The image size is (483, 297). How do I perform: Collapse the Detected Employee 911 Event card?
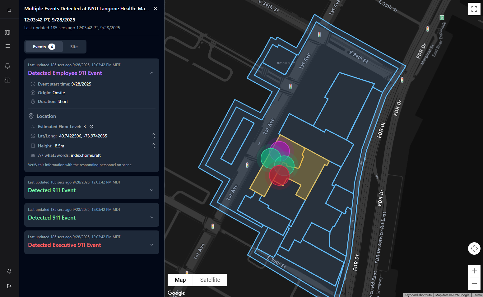152,73
